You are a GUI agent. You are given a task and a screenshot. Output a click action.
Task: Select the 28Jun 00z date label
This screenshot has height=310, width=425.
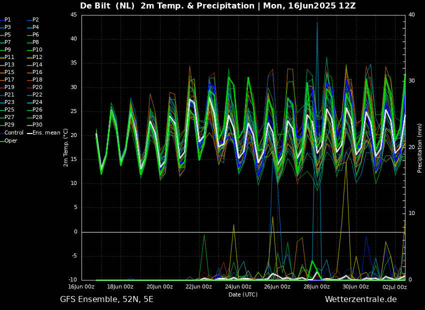coord(316,287)
